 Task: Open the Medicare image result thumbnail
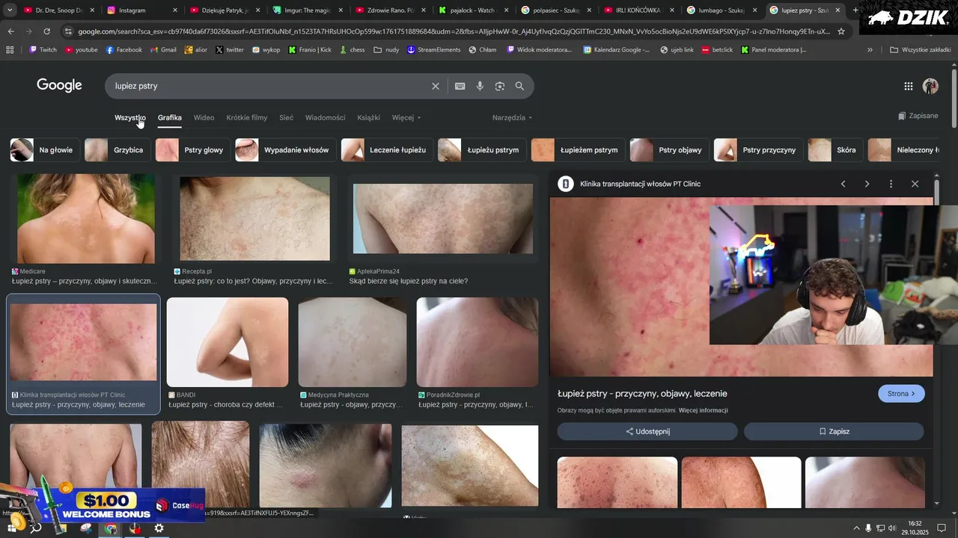click(x=86, y=219)
